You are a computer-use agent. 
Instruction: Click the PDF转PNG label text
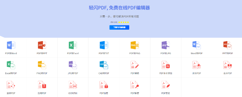[x=135, y=53]
